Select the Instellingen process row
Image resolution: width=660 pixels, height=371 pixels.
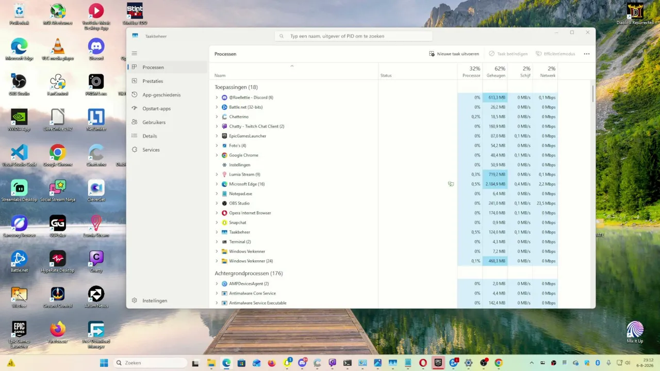coord(385,165)
